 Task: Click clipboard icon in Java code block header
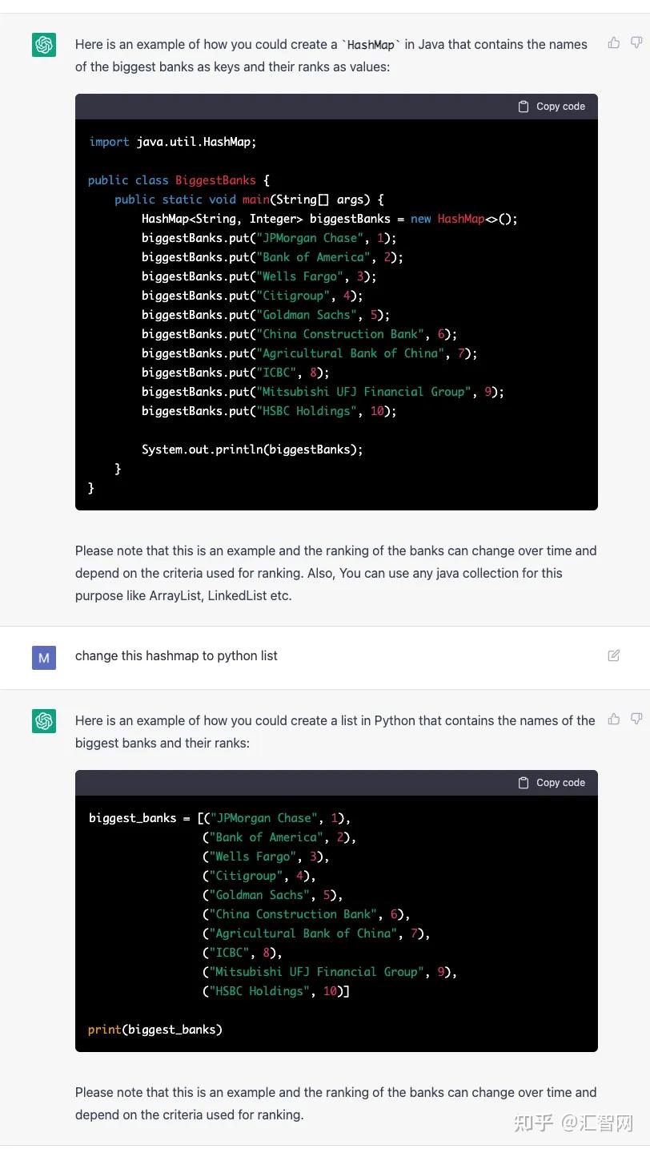coord(524,107)
